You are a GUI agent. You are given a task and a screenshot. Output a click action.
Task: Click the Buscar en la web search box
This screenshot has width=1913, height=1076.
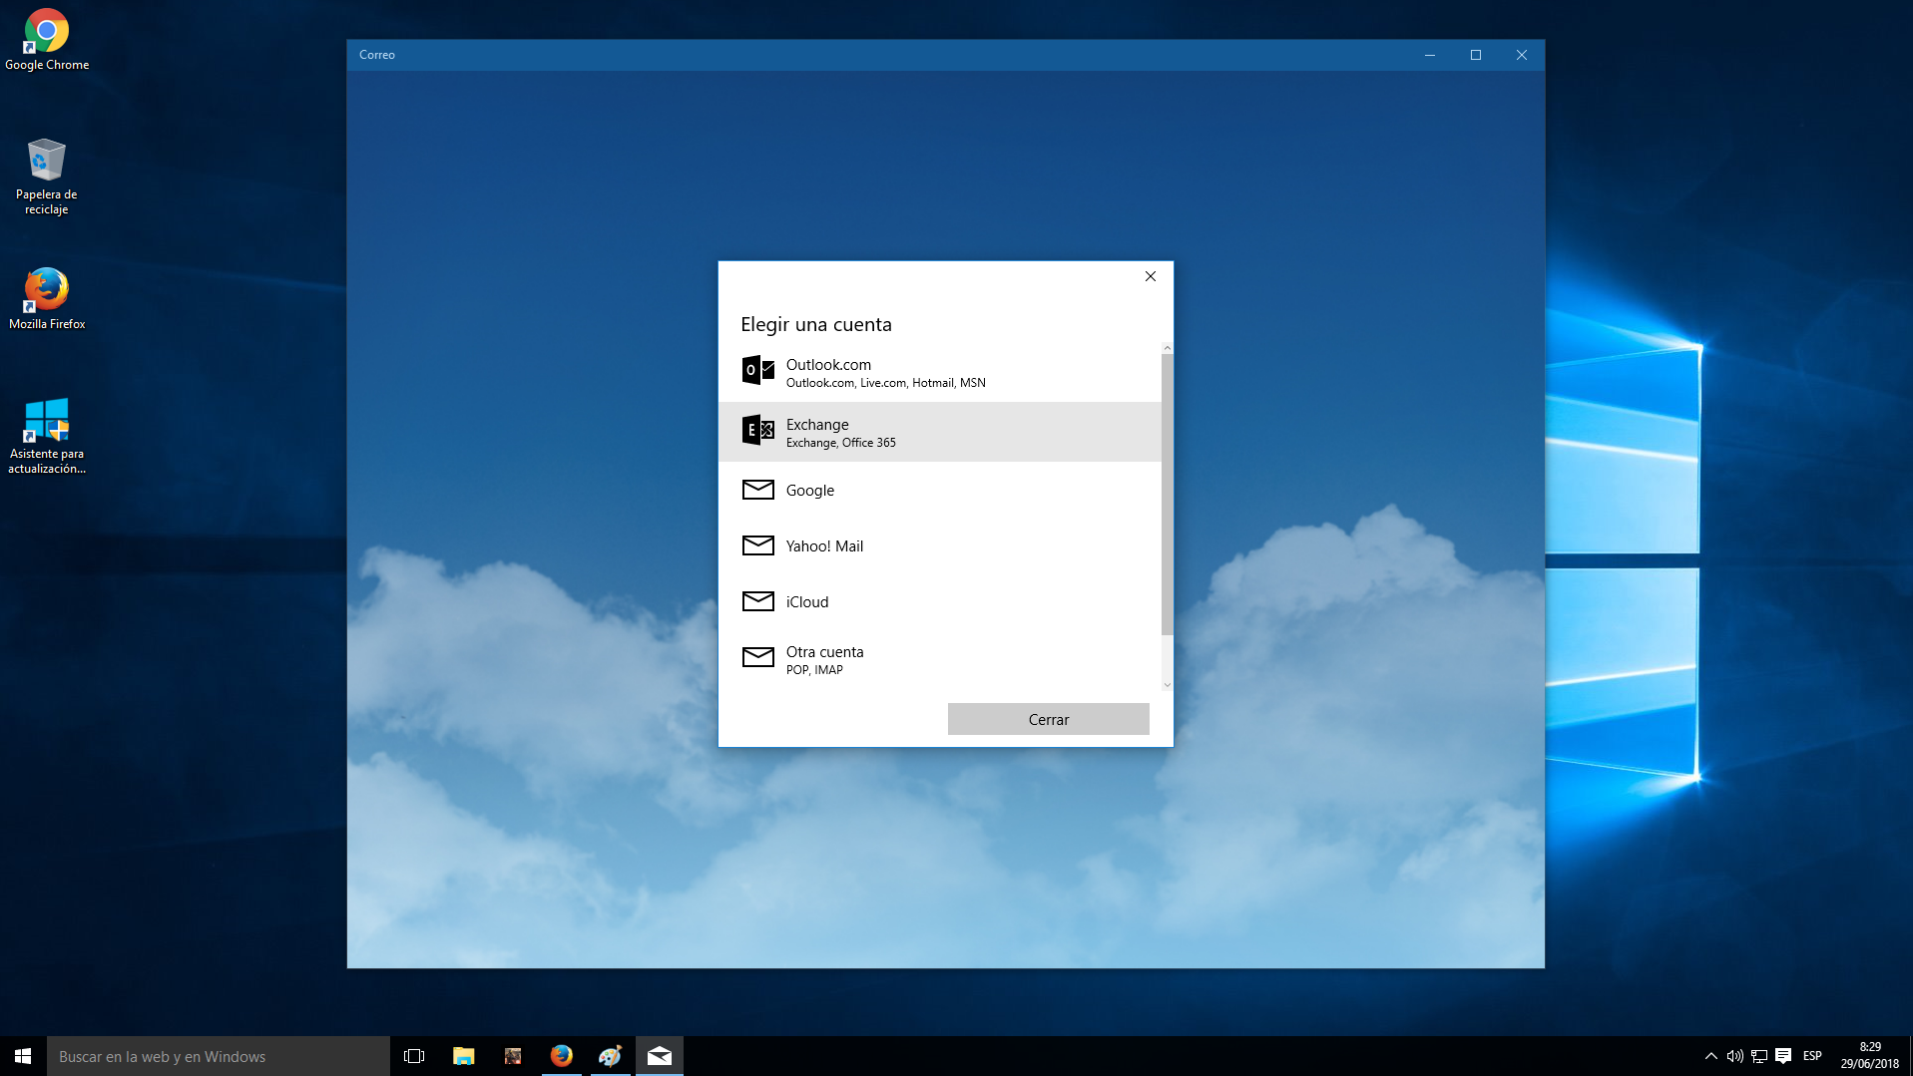point(219,1056)
